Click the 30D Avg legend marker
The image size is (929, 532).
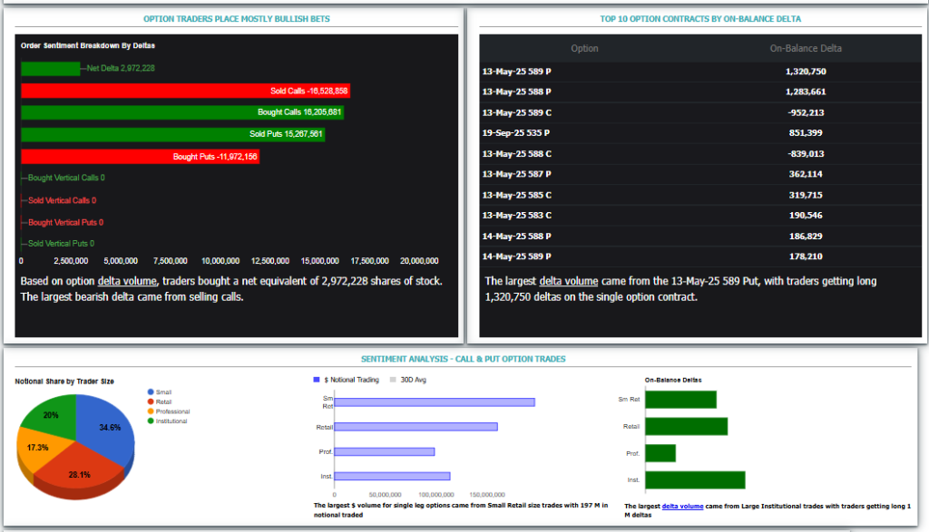393,380
